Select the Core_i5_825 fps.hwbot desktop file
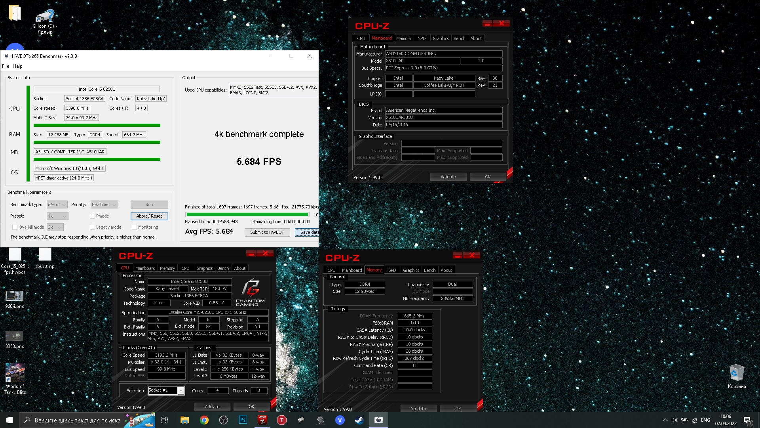Viewport: 760px width, 428px height. click(15, 262)
